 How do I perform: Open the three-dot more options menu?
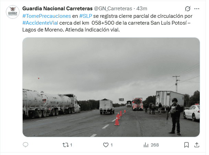[x=197, y=9]
